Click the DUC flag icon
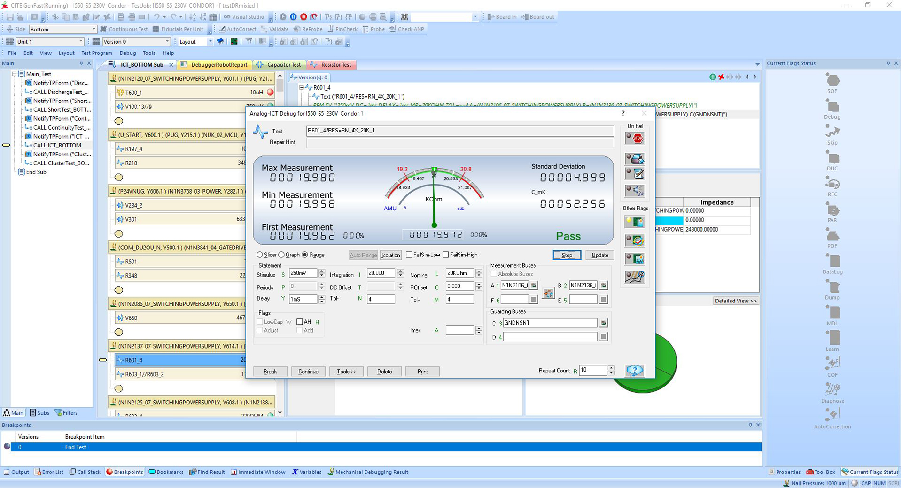902x488 pixels. point(832,158)
